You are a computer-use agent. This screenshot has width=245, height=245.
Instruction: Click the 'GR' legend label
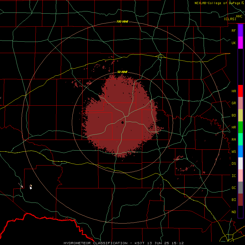(x=234, y=103)
